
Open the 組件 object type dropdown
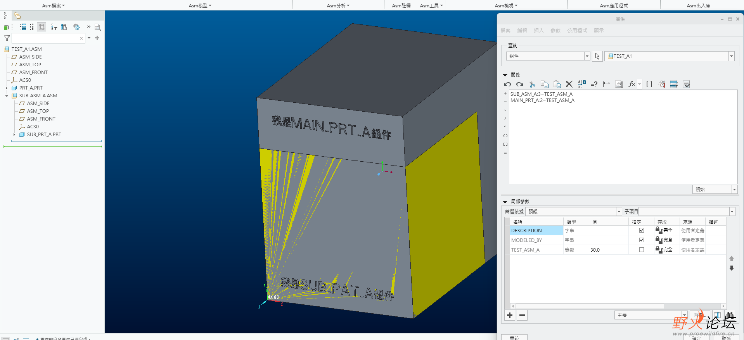(x=587, y=56)
